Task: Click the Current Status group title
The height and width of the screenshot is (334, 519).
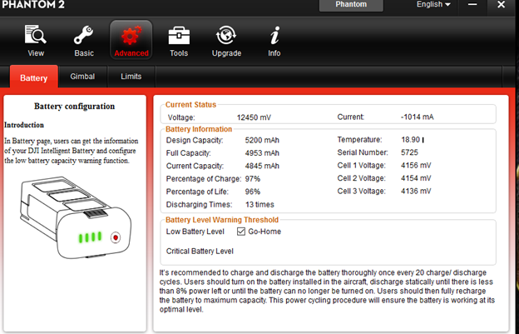Action: pyautogui.click(x=190, y=105)
